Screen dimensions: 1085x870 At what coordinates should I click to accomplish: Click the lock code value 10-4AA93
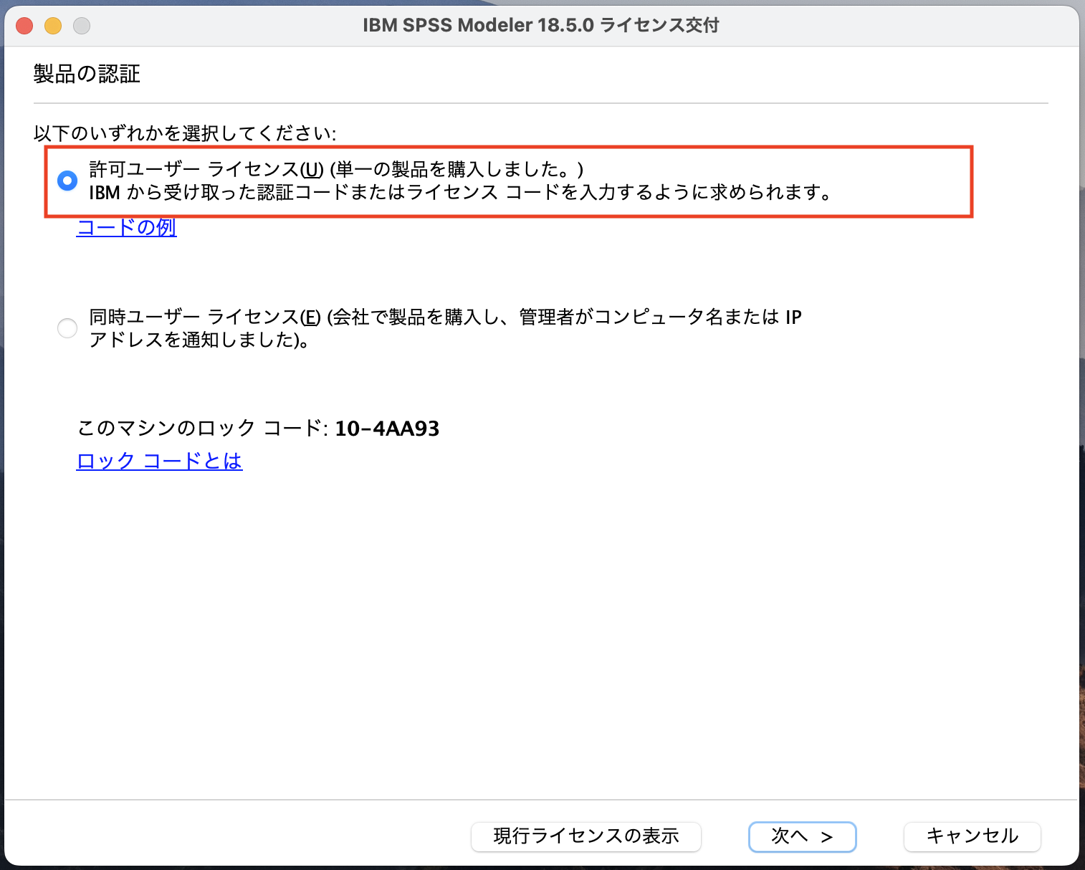[387, 429]
